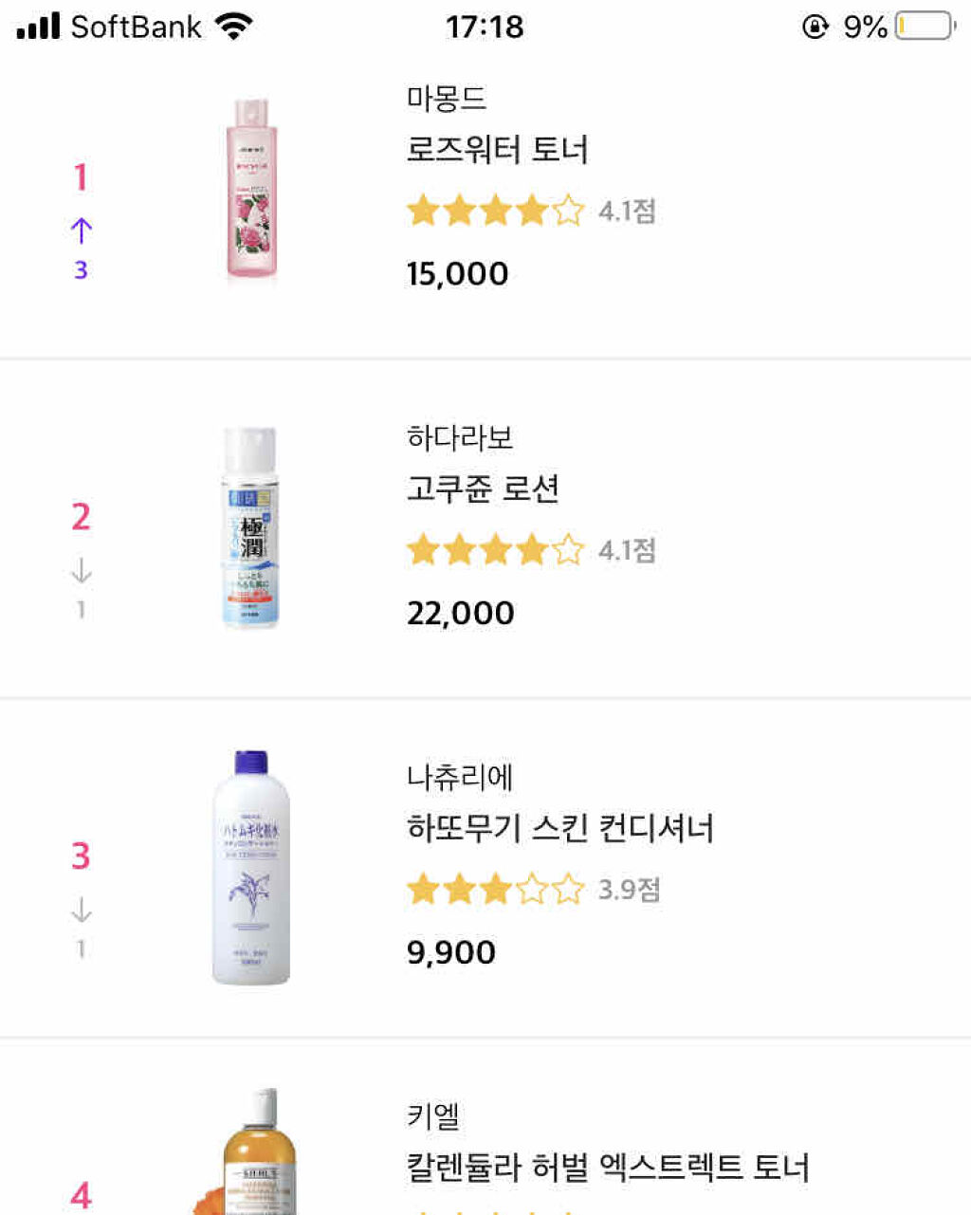Select the 하또무기 스킨 컨디셔너 product title

[x=559, y=829]
